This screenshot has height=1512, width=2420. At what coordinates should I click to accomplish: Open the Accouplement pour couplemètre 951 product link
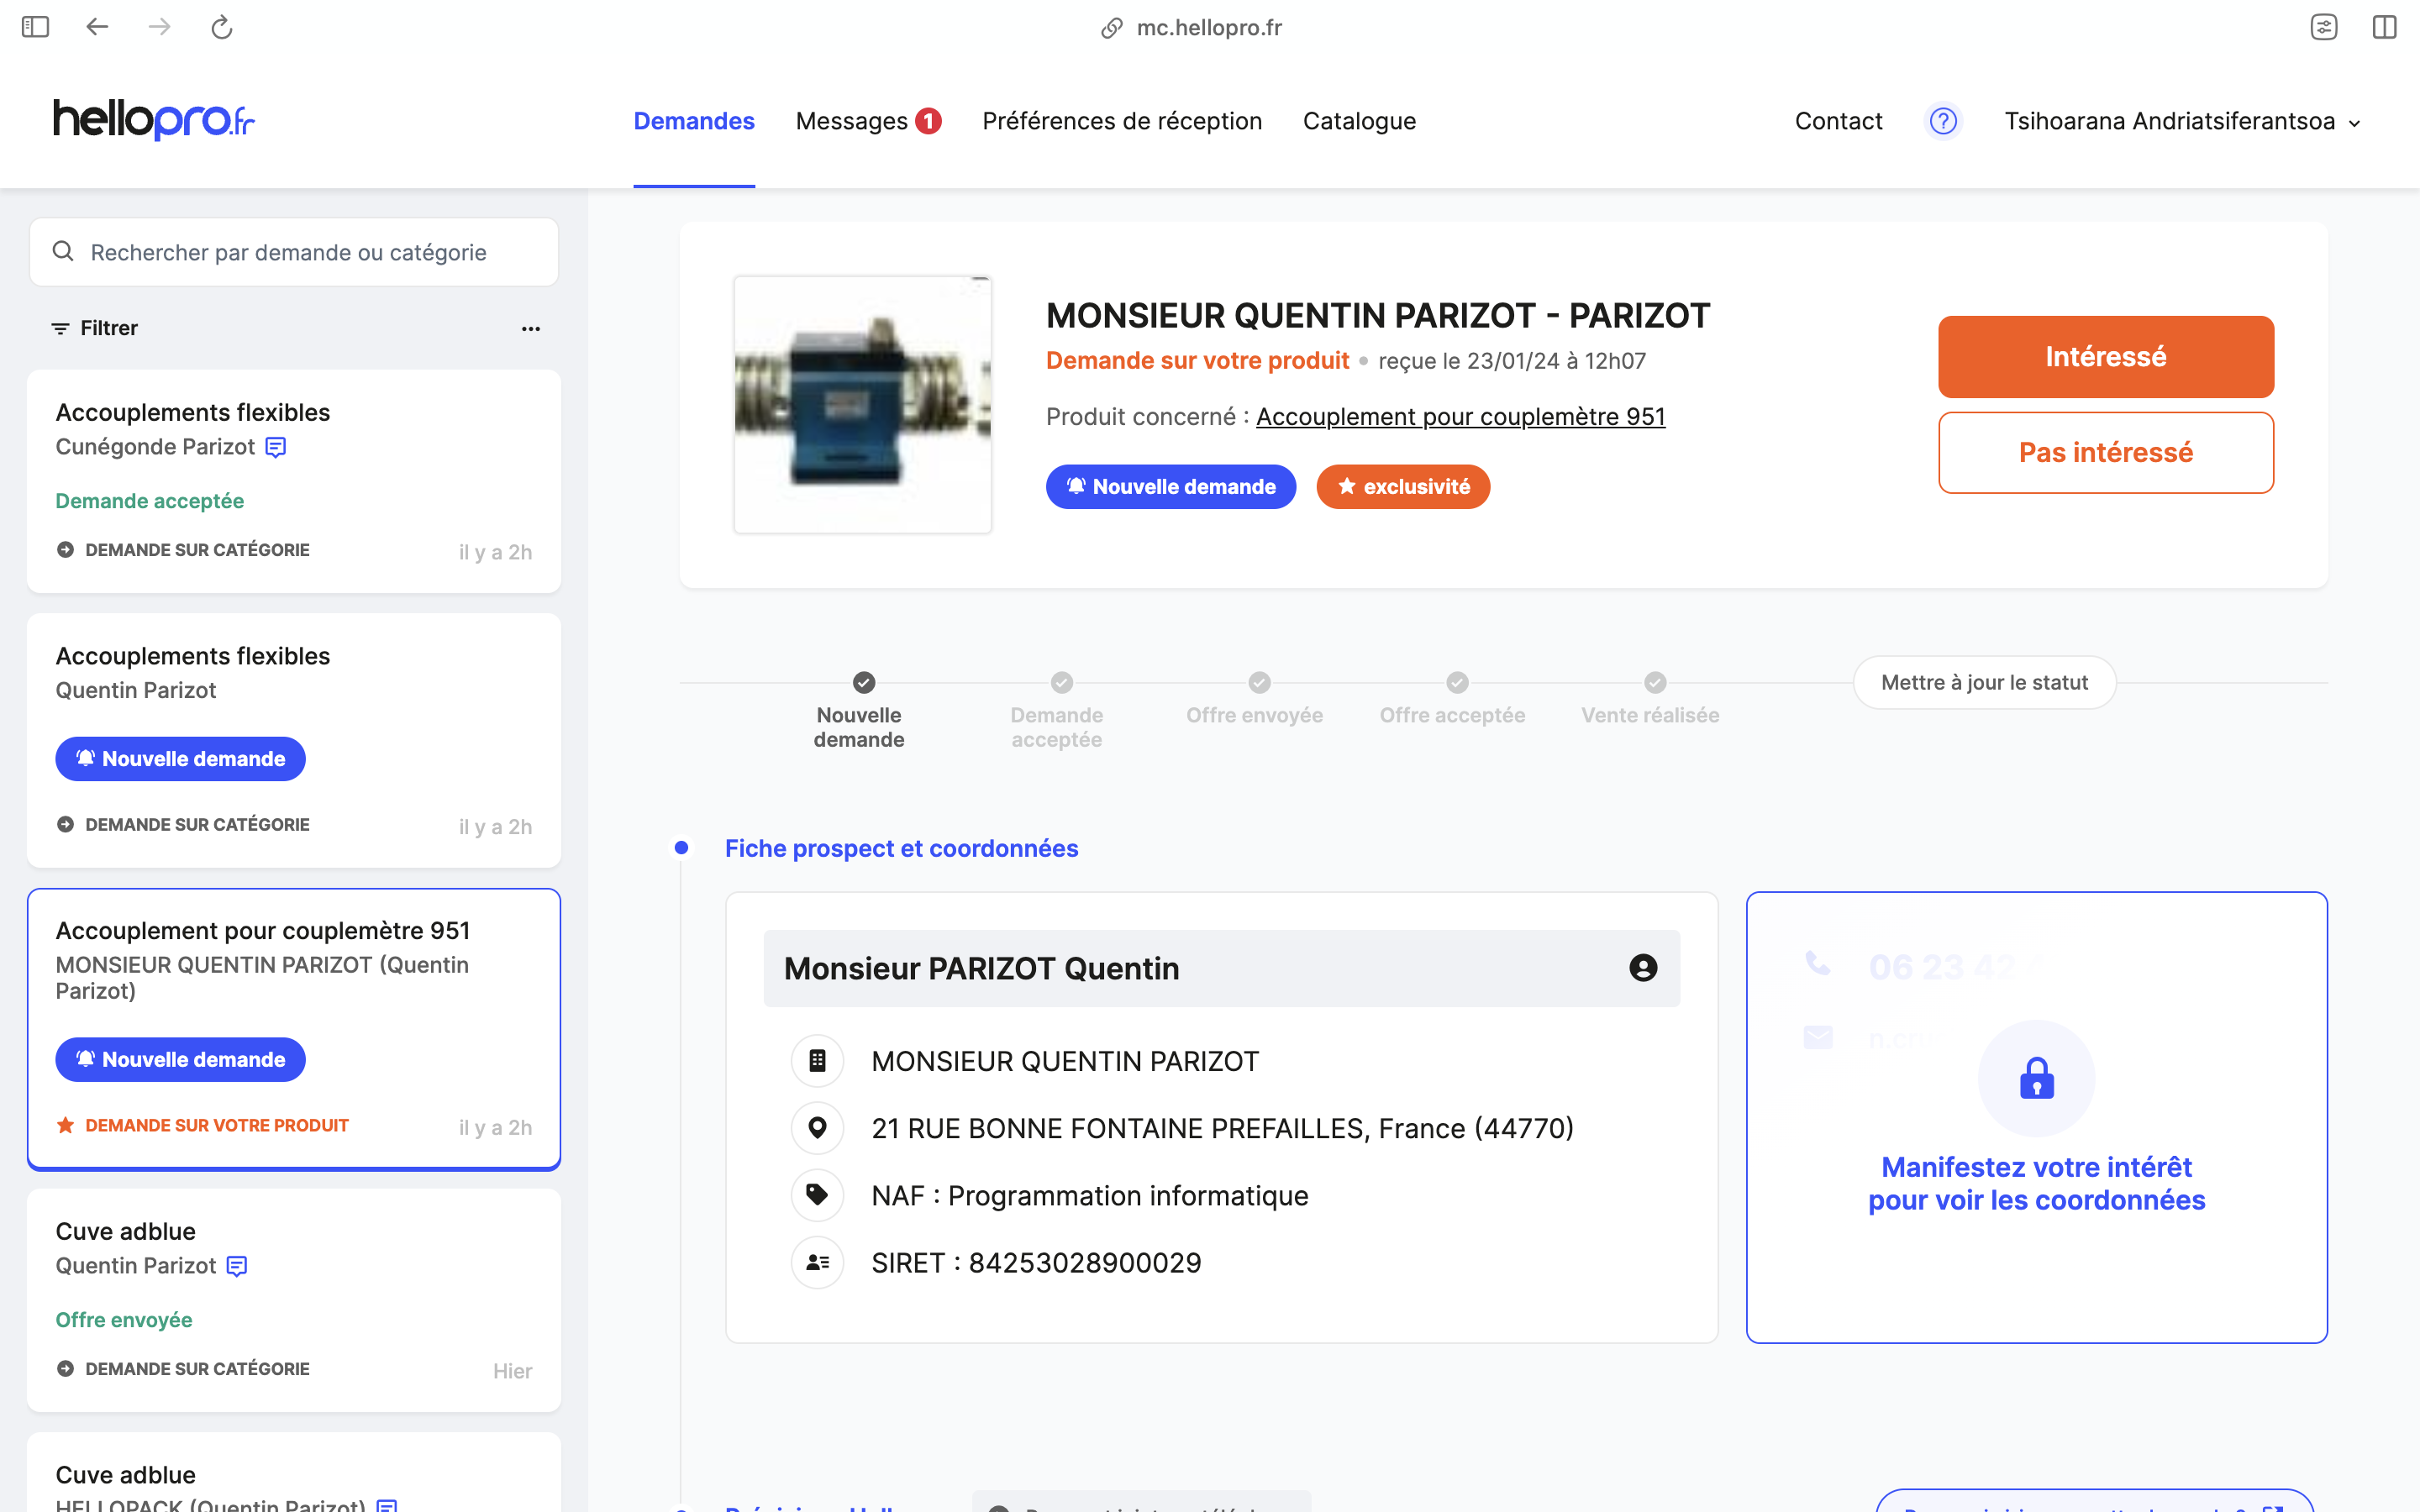(x=1460, y=417)
